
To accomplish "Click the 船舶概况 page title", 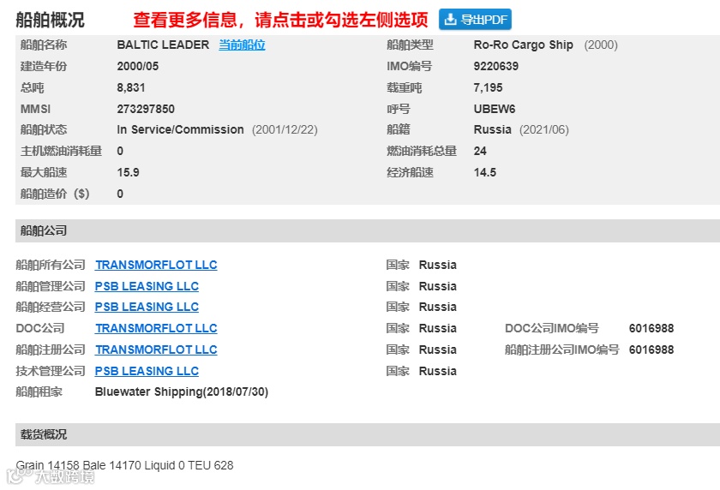I will pyautogui.click(x=50, y=20).
